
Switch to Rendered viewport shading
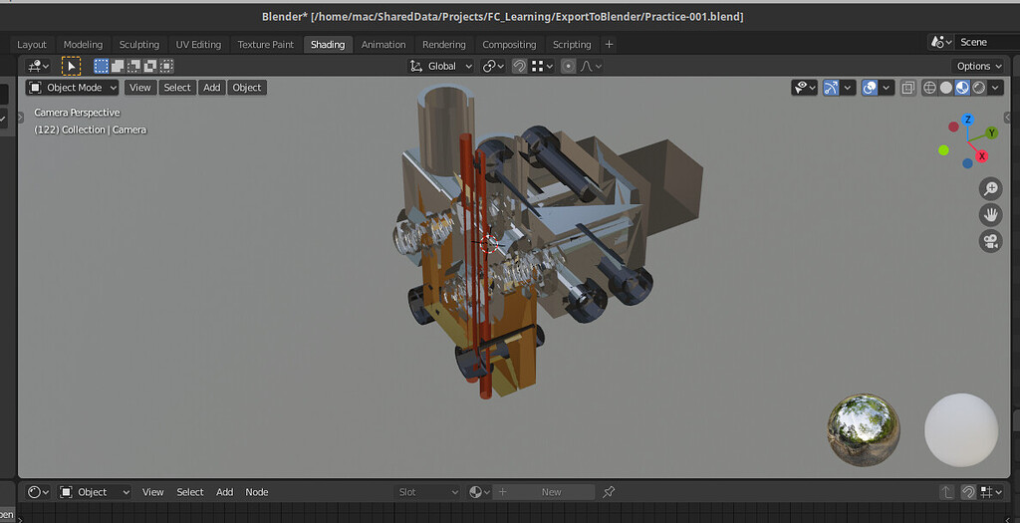[978, 88]
